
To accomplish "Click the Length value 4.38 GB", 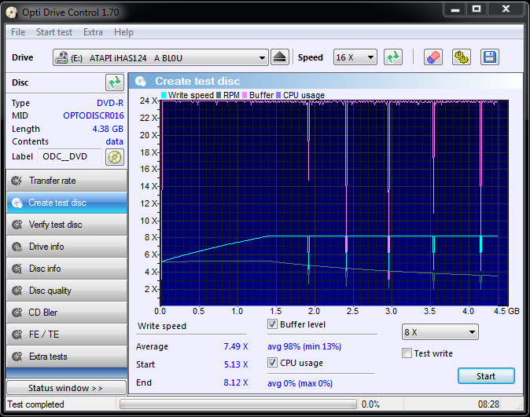I will (108, 129).
